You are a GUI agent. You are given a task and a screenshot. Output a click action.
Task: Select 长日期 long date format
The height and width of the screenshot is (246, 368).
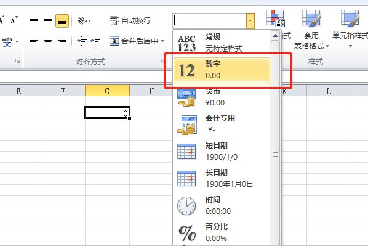coord(222,178)
